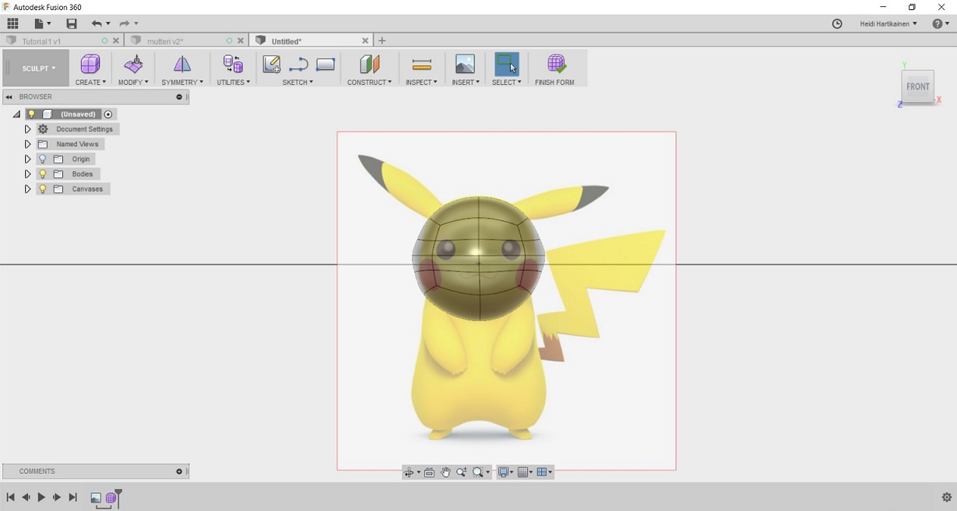Open the CREATE menu

90,82
